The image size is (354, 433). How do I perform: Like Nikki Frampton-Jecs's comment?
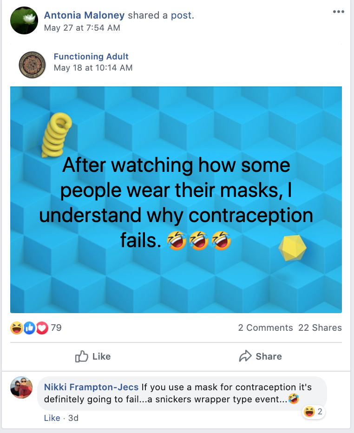[52, 418]
